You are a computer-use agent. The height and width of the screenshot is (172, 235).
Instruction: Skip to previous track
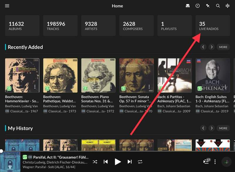tap(106, 162)
